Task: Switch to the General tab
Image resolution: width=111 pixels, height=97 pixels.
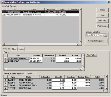Action: tap(6, 49)
